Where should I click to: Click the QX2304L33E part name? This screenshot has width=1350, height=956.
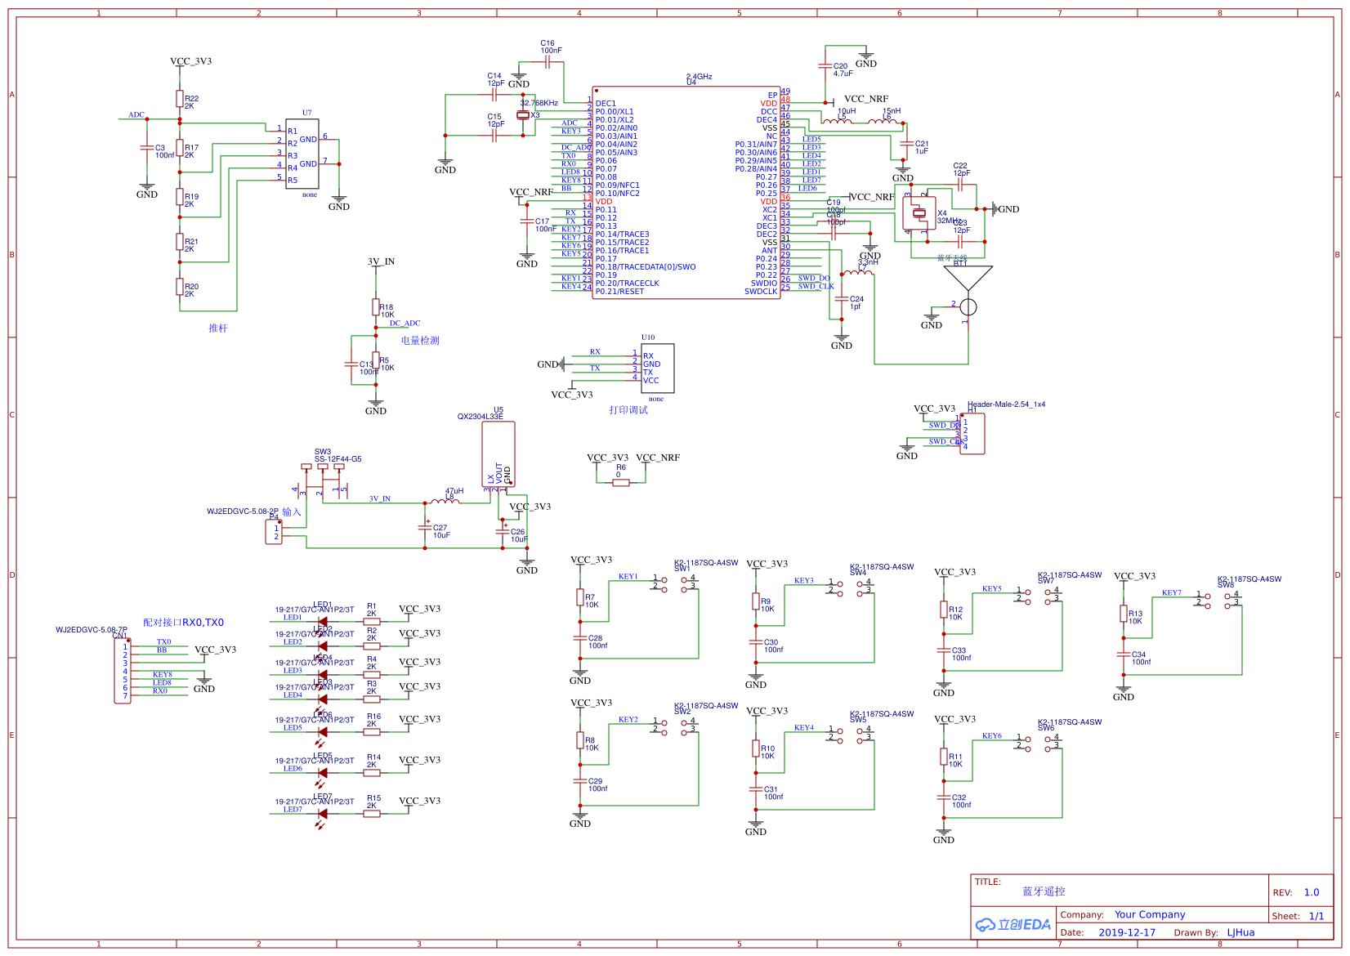pyautogui.click(x=481, y=416)
